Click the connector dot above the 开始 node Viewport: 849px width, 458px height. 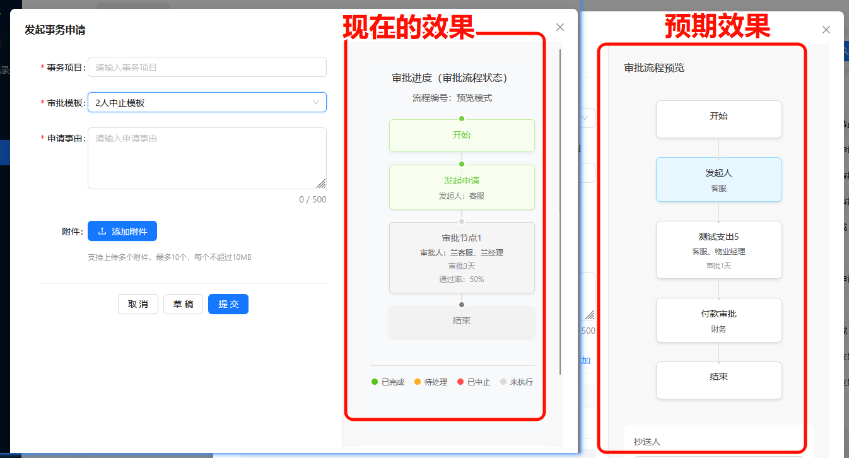click(x=462, y=119)
